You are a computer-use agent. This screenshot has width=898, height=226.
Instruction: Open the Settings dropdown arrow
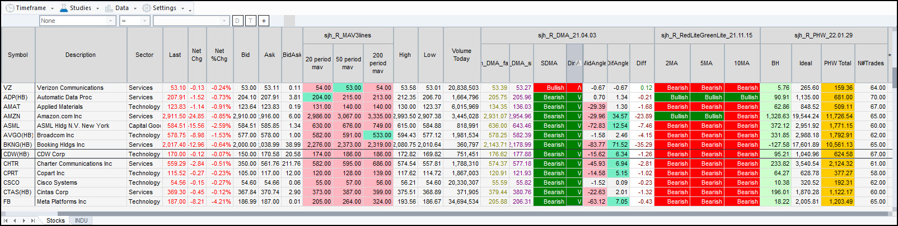pos(183,8)
